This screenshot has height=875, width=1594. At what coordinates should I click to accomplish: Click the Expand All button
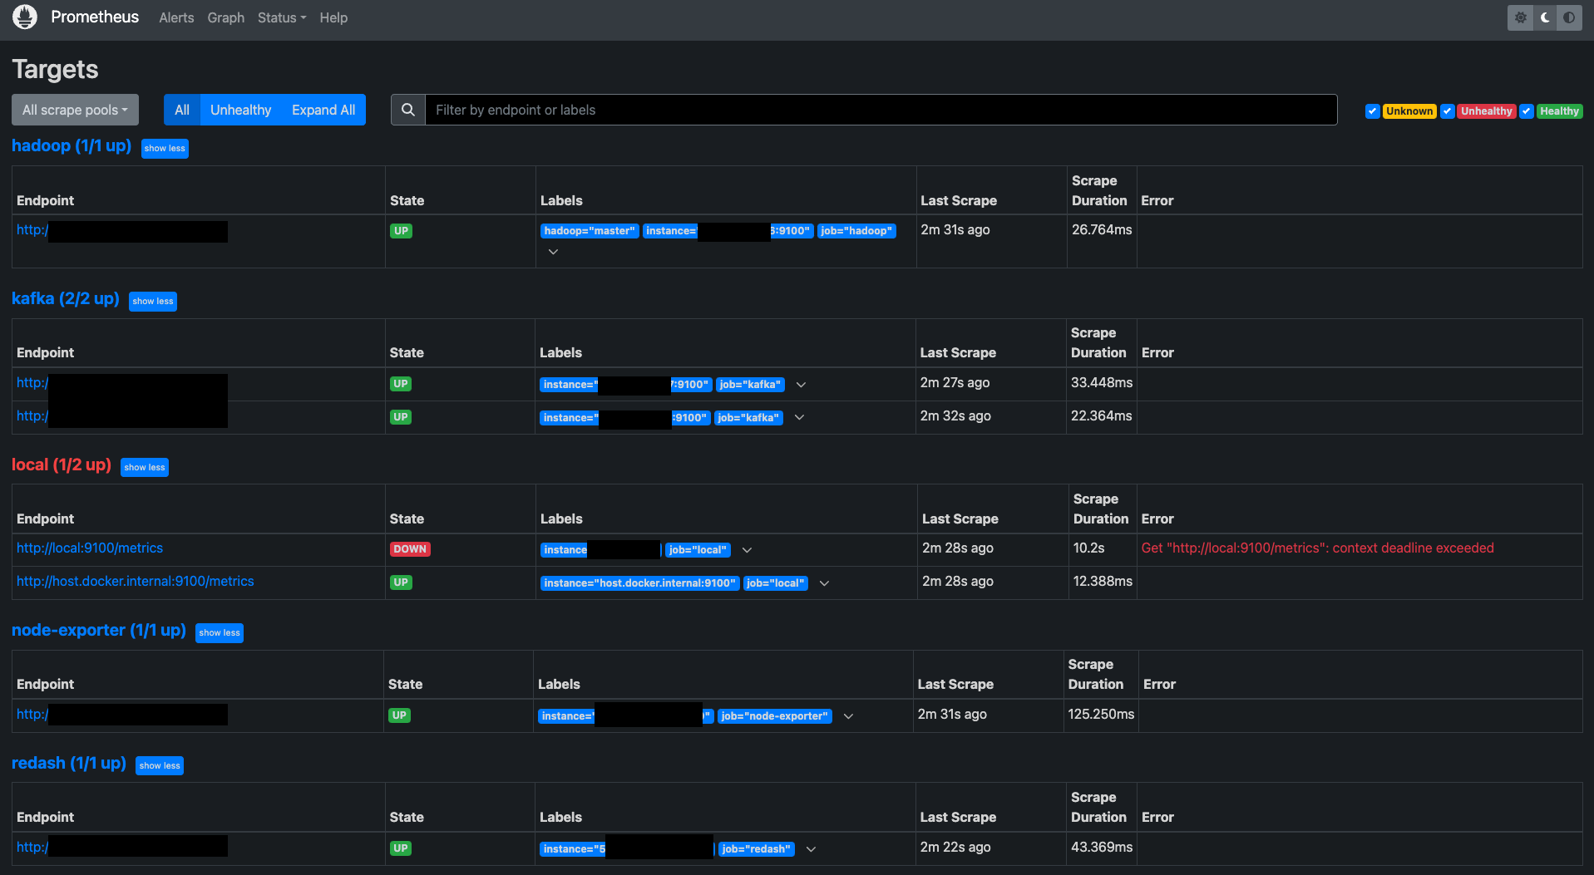pos(323,110)
